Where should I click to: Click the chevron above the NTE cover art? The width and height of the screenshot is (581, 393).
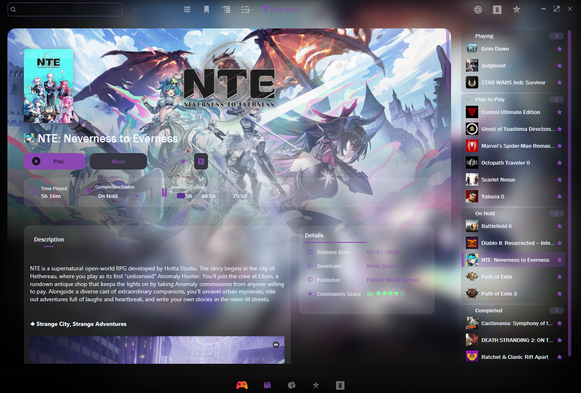click(21, 53)
